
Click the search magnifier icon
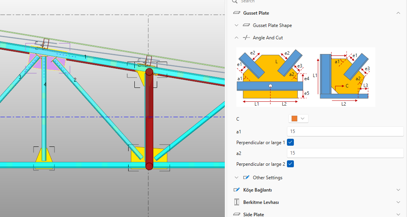pos(235,1)
